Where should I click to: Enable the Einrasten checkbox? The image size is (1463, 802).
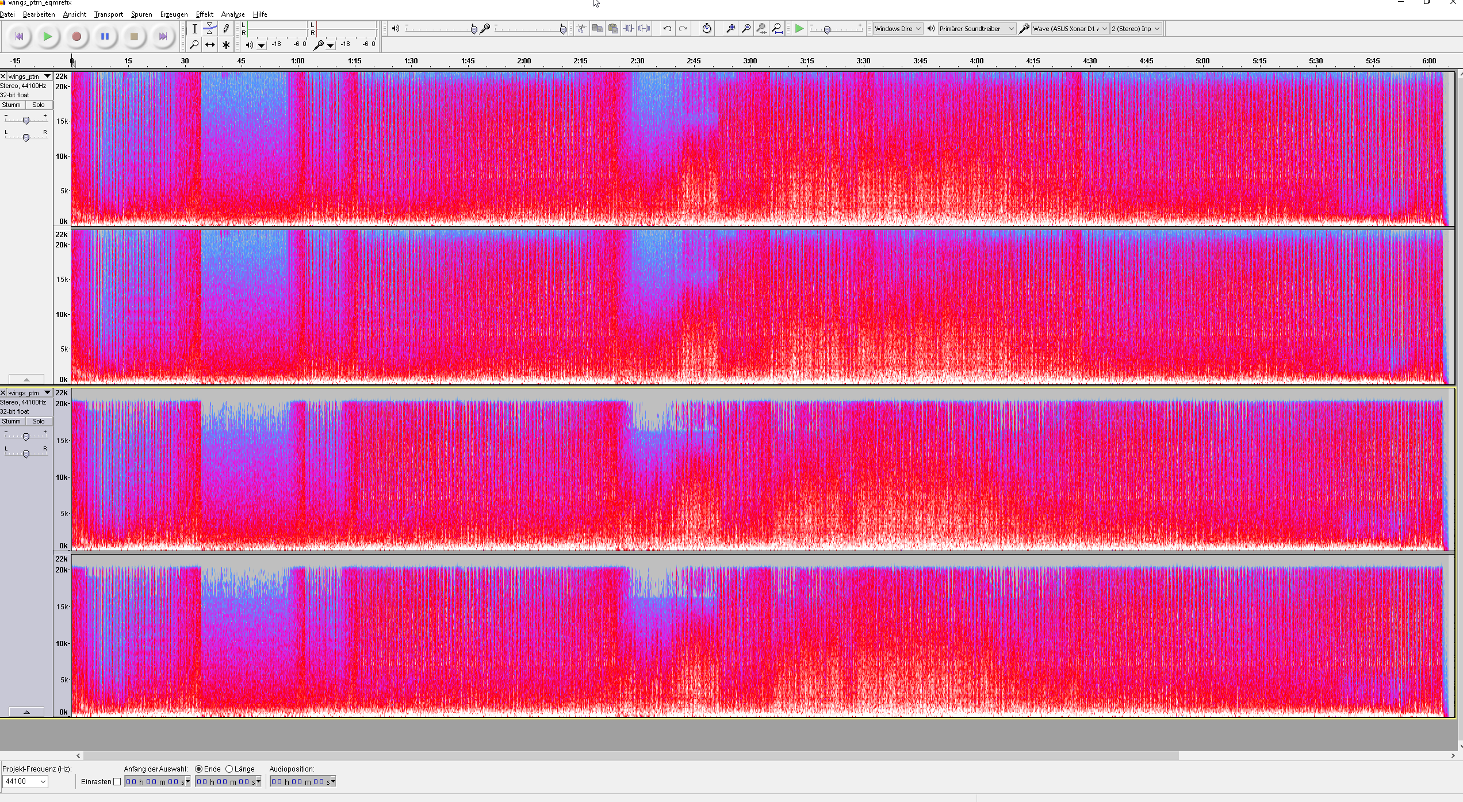[117, 781]
